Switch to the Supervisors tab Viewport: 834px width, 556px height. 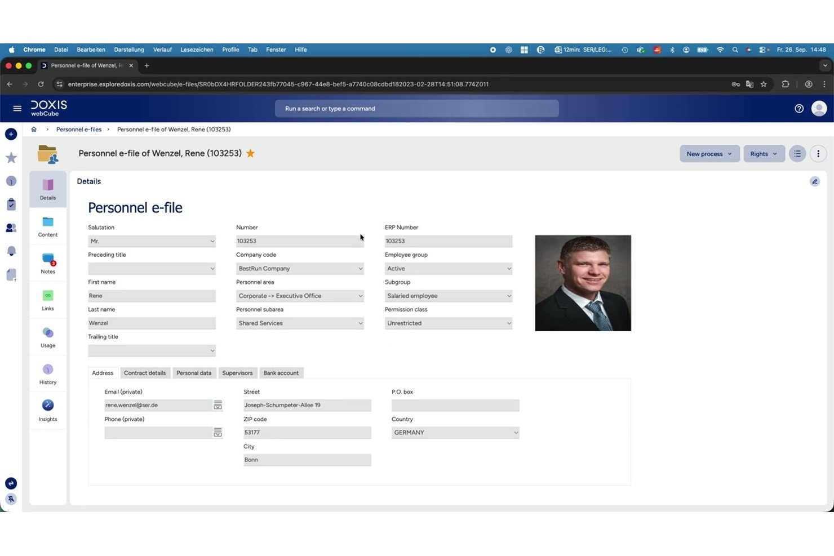click(237, 373)
